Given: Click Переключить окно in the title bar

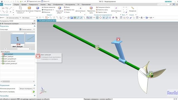Looking at the screenshot, I should (x=34, y=1).
